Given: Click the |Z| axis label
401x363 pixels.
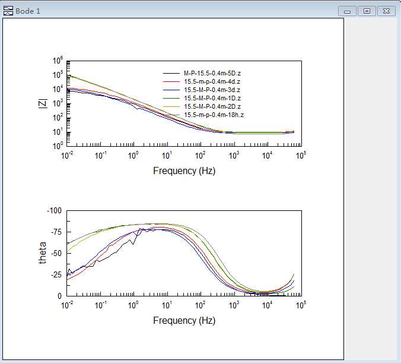Looking at the screenshot, I should (x=43, y=103).
